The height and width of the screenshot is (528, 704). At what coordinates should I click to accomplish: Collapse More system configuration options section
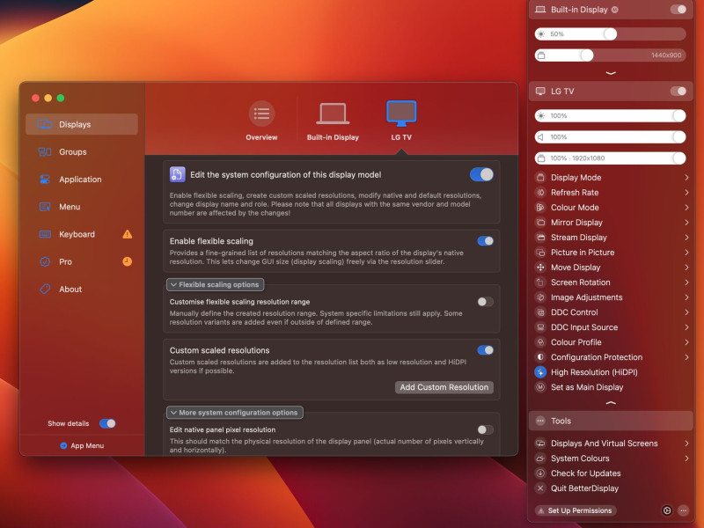tap(235, 413)
